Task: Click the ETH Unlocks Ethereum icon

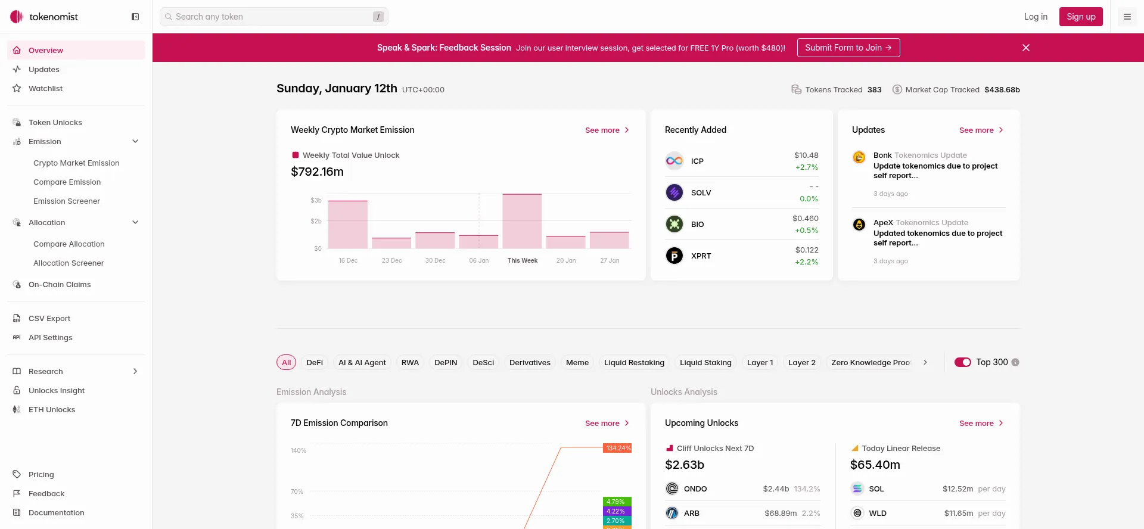Action: click(x=17, y=409)
